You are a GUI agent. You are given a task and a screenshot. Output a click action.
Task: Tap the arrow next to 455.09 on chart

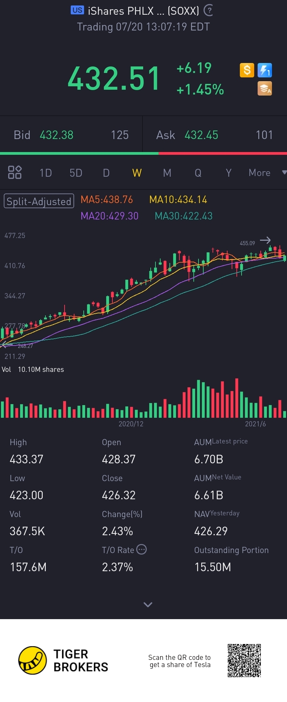pyautogui.click(x=265, y=240)
